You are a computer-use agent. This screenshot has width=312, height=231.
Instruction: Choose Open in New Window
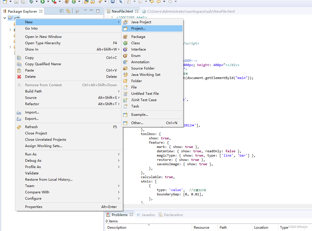coord(69,37)
